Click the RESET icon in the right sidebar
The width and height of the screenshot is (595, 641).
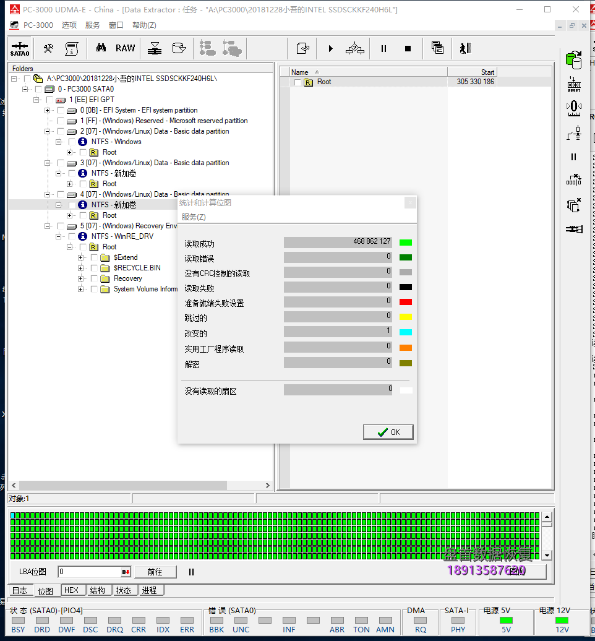coord(574,84)
